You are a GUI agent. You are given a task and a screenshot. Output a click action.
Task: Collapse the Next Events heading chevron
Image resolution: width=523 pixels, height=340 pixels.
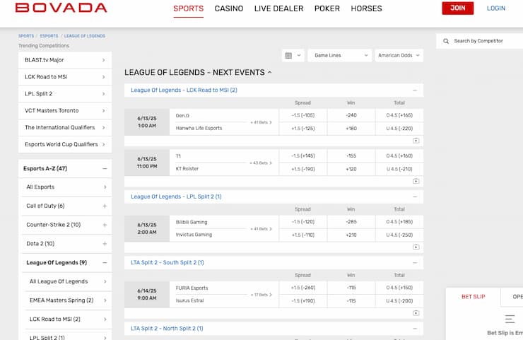click(270, 72)
